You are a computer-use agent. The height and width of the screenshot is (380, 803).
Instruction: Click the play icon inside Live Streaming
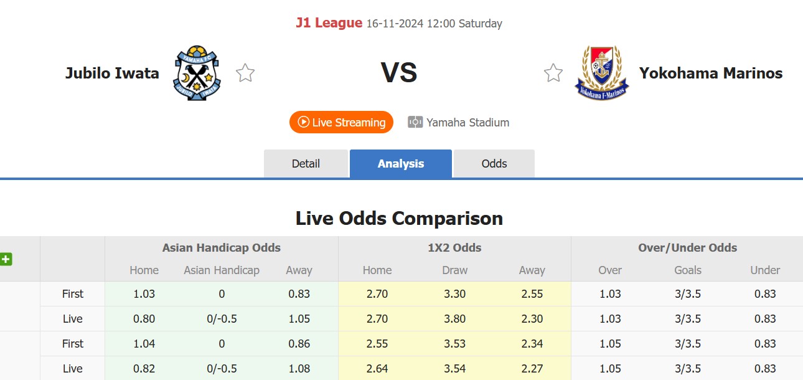pyautogui.click(x=303, y=122)
